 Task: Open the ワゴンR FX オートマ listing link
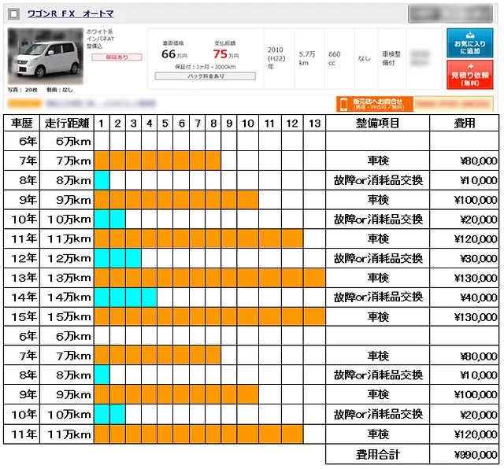pos(70,14)
